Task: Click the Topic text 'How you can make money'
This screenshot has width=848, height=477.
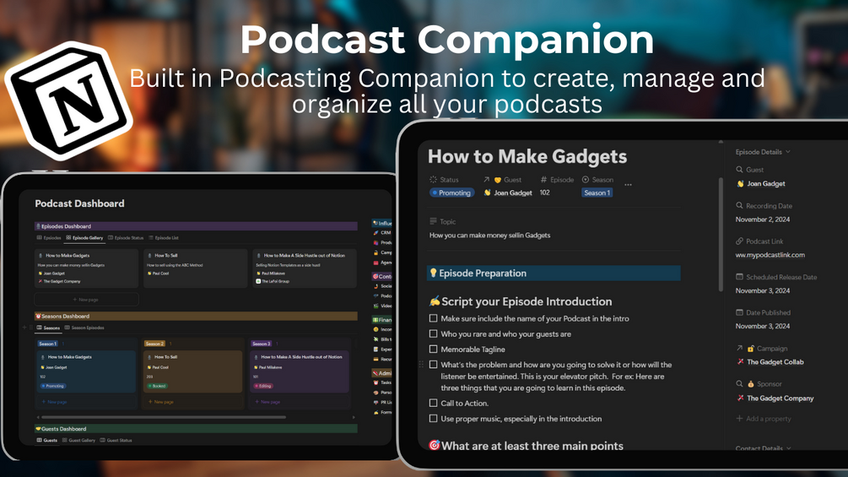Action: pos(490,236)
